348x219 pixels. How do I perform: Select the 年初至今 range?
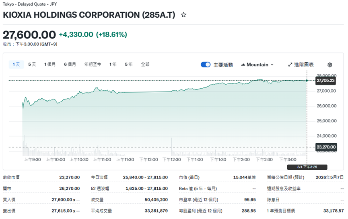coord(93,64)
